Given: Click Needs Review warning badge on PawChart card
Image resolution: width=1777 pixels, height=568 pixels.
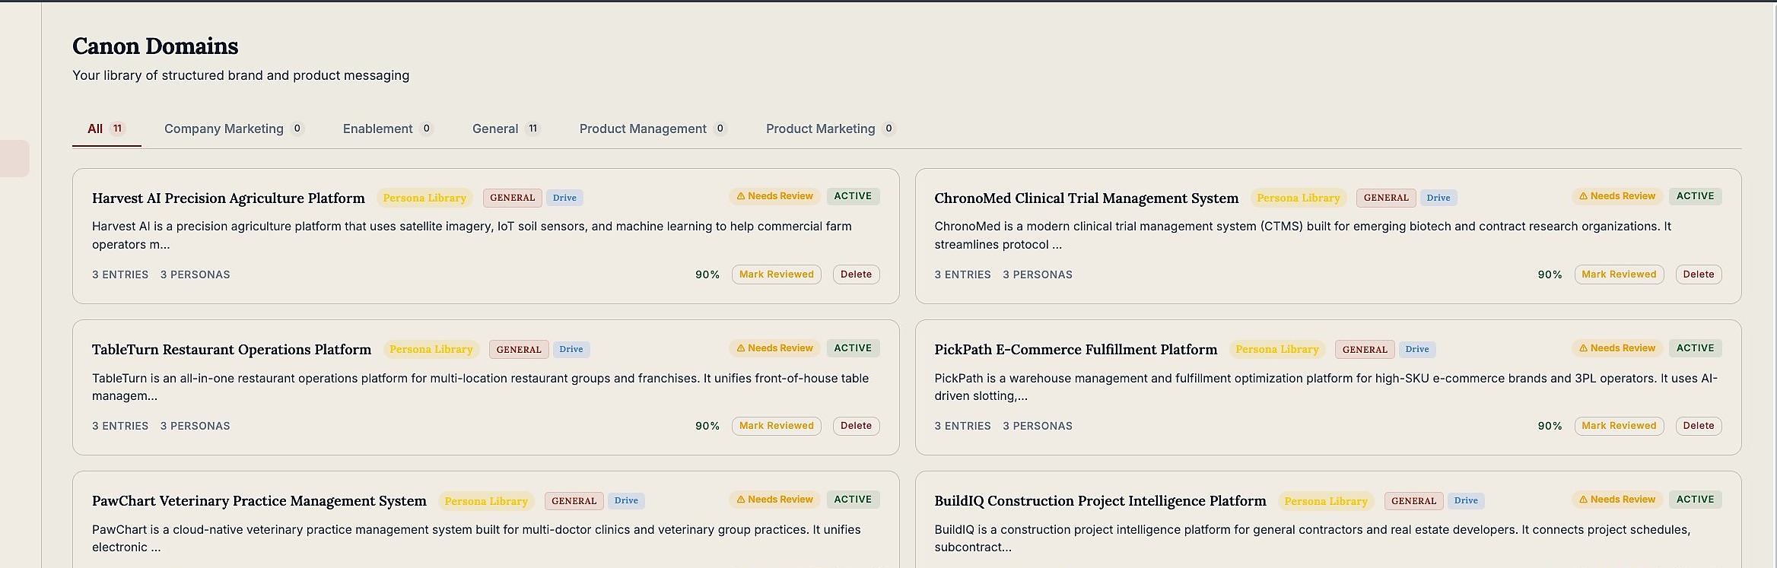Looking at the screenshot, I should pos(774,500).
